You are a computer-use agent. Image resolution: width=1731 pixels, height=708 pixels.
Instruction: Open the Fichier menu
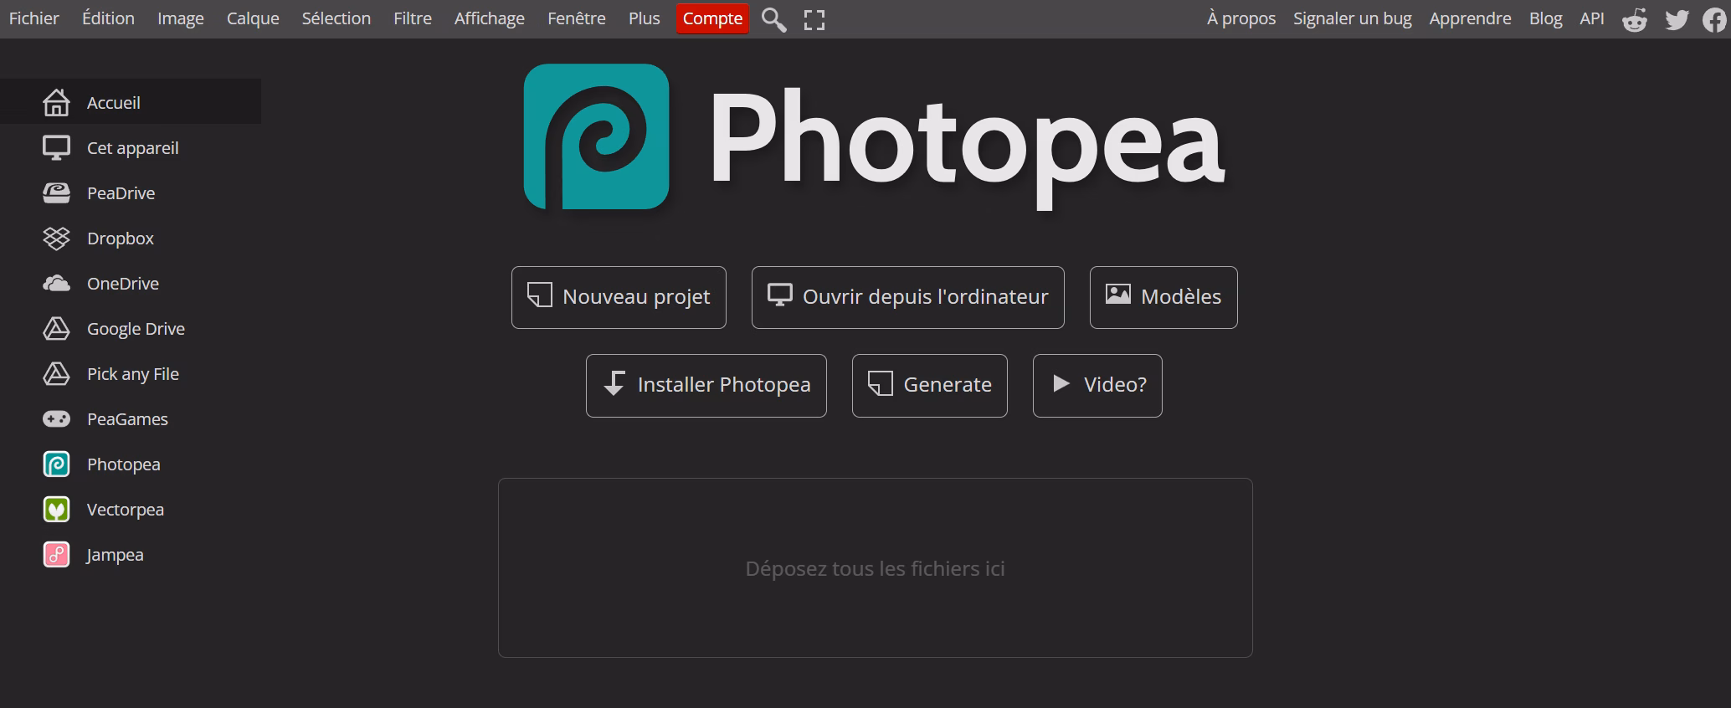[x=33, y=18]
